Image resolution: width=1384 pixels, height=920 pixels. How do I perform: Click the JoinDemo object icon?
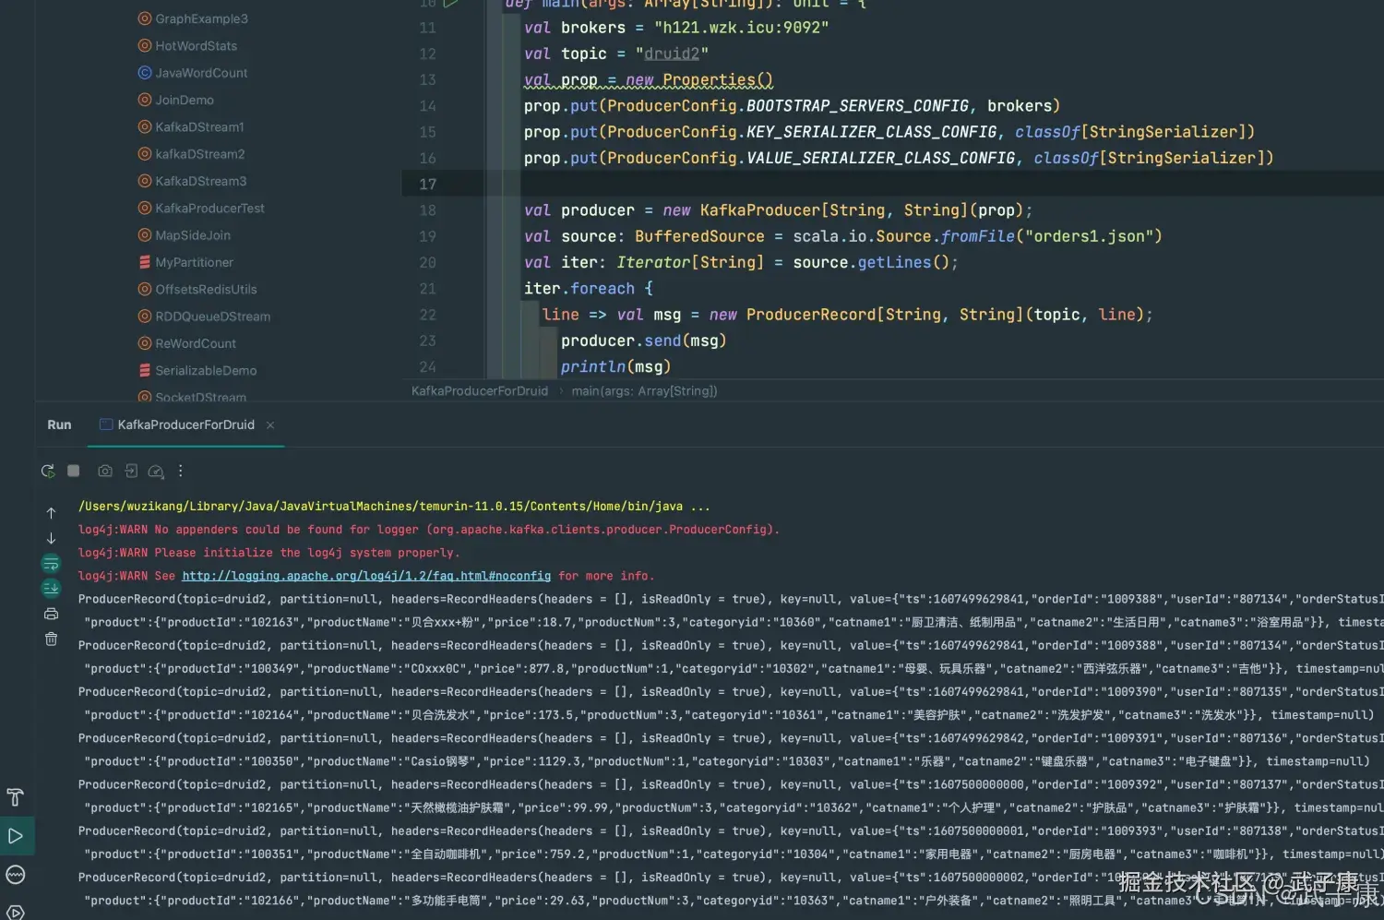[145, 100]
